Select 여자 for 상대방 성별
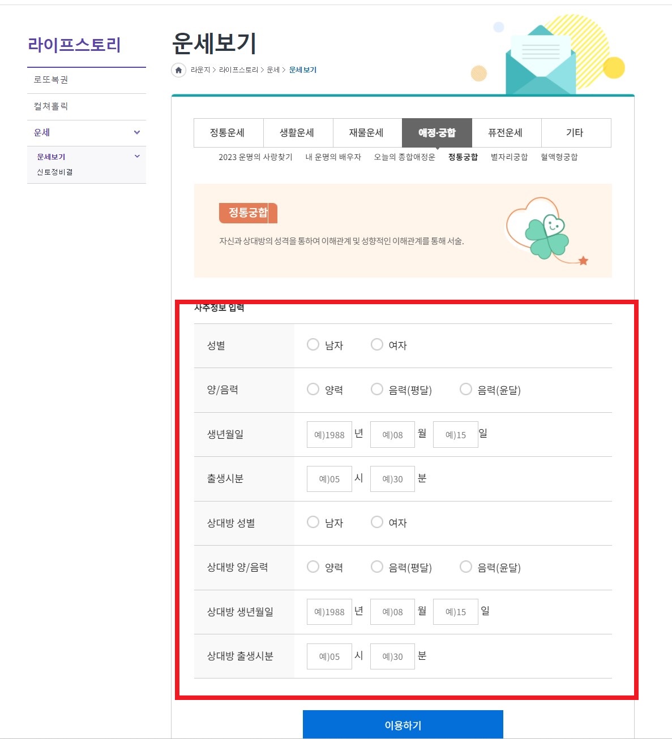The height and width of the screenshot is (739, 672). tap(376, 522)
